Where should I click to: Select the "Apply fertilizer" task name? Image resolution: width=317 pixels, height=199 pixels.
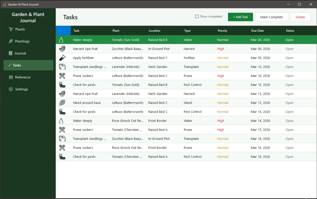click(84, 58)
